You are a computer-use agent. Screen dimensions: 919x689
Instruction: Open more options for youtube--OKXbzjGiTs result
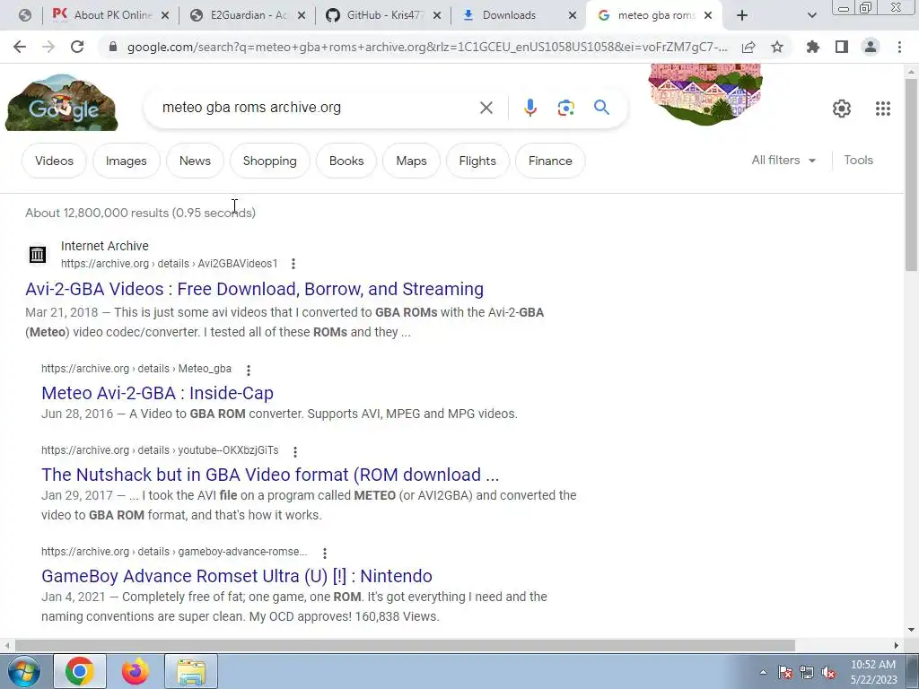(295, 452)
